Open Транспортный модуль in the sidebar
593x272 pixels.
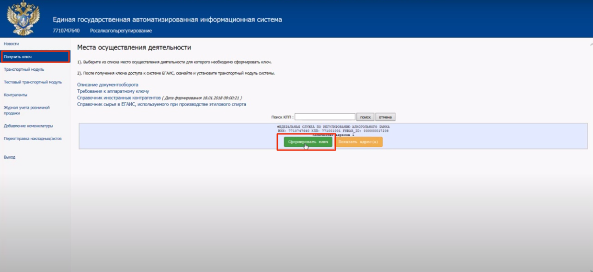tap(24, 69)
